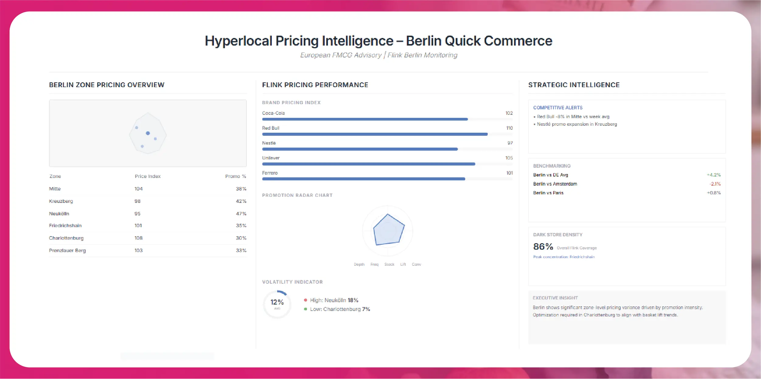Click the Stock label under radar chart
This screenshot has width=761, height=379.
tap(389, 265)
